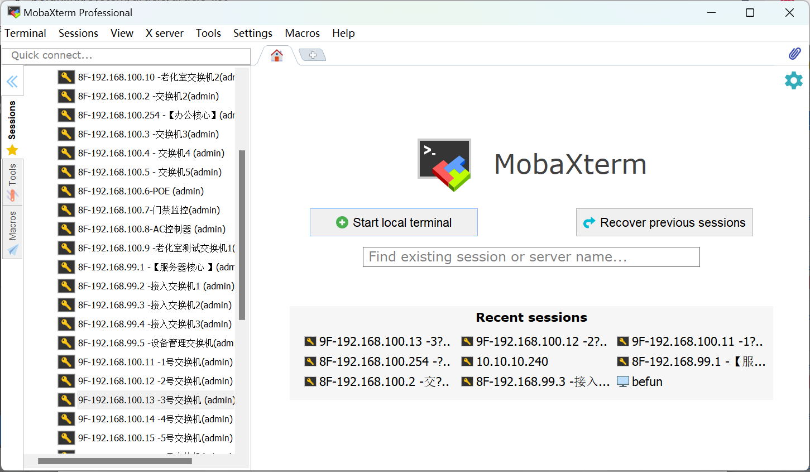Open settings via the gear icon

(x=793, y=80)
